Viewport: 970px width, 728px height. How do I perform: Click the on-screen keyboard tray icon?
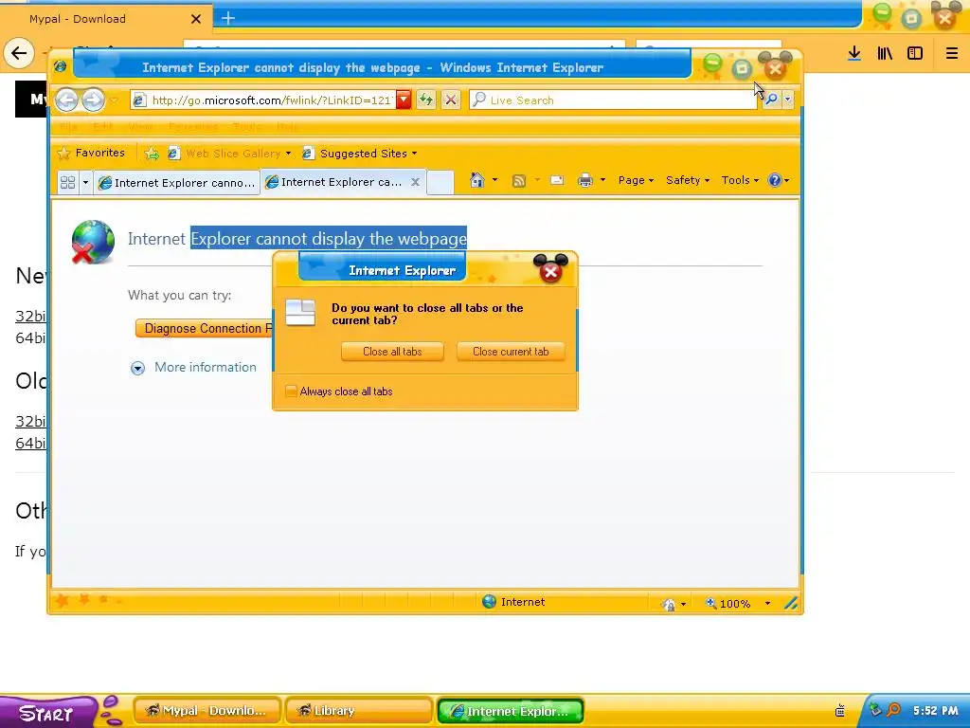(x=840, y=711)
